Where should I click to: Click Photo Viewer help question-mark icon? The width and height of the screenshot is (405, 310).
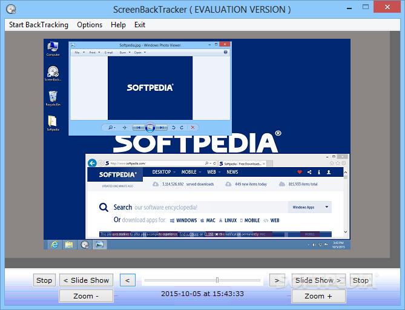[x=225, y=52]
